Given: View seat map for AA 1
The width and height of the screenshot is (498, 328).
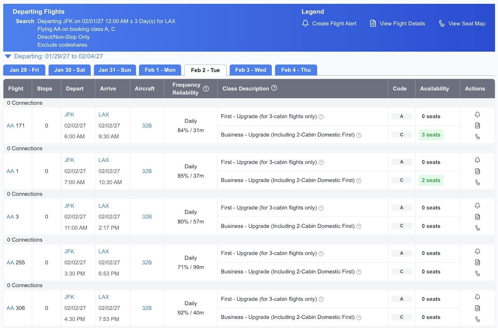Looking at the screenshot, I should 477,182.
